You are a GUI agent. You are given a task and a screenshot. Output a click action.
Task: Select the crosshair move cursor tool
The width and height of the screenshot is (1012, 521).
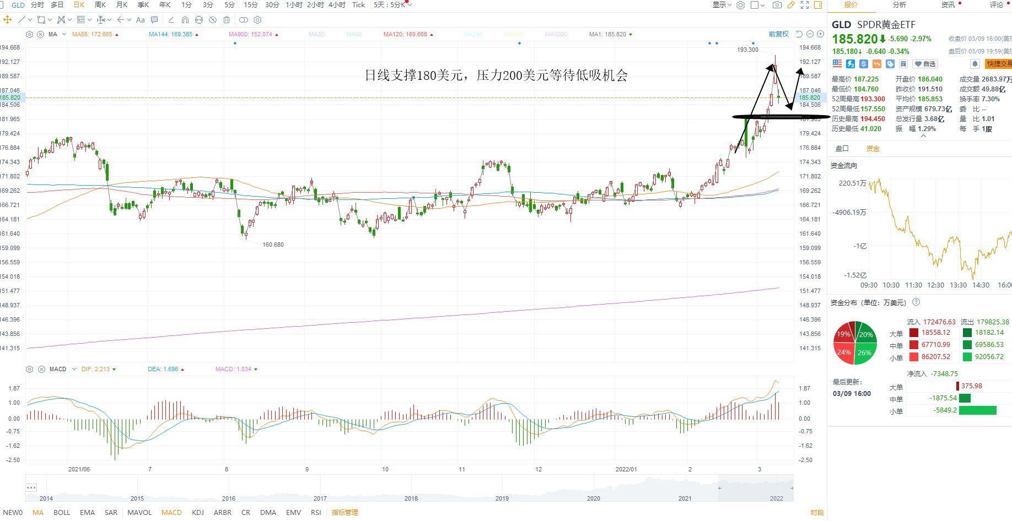(x=7, y=20)
